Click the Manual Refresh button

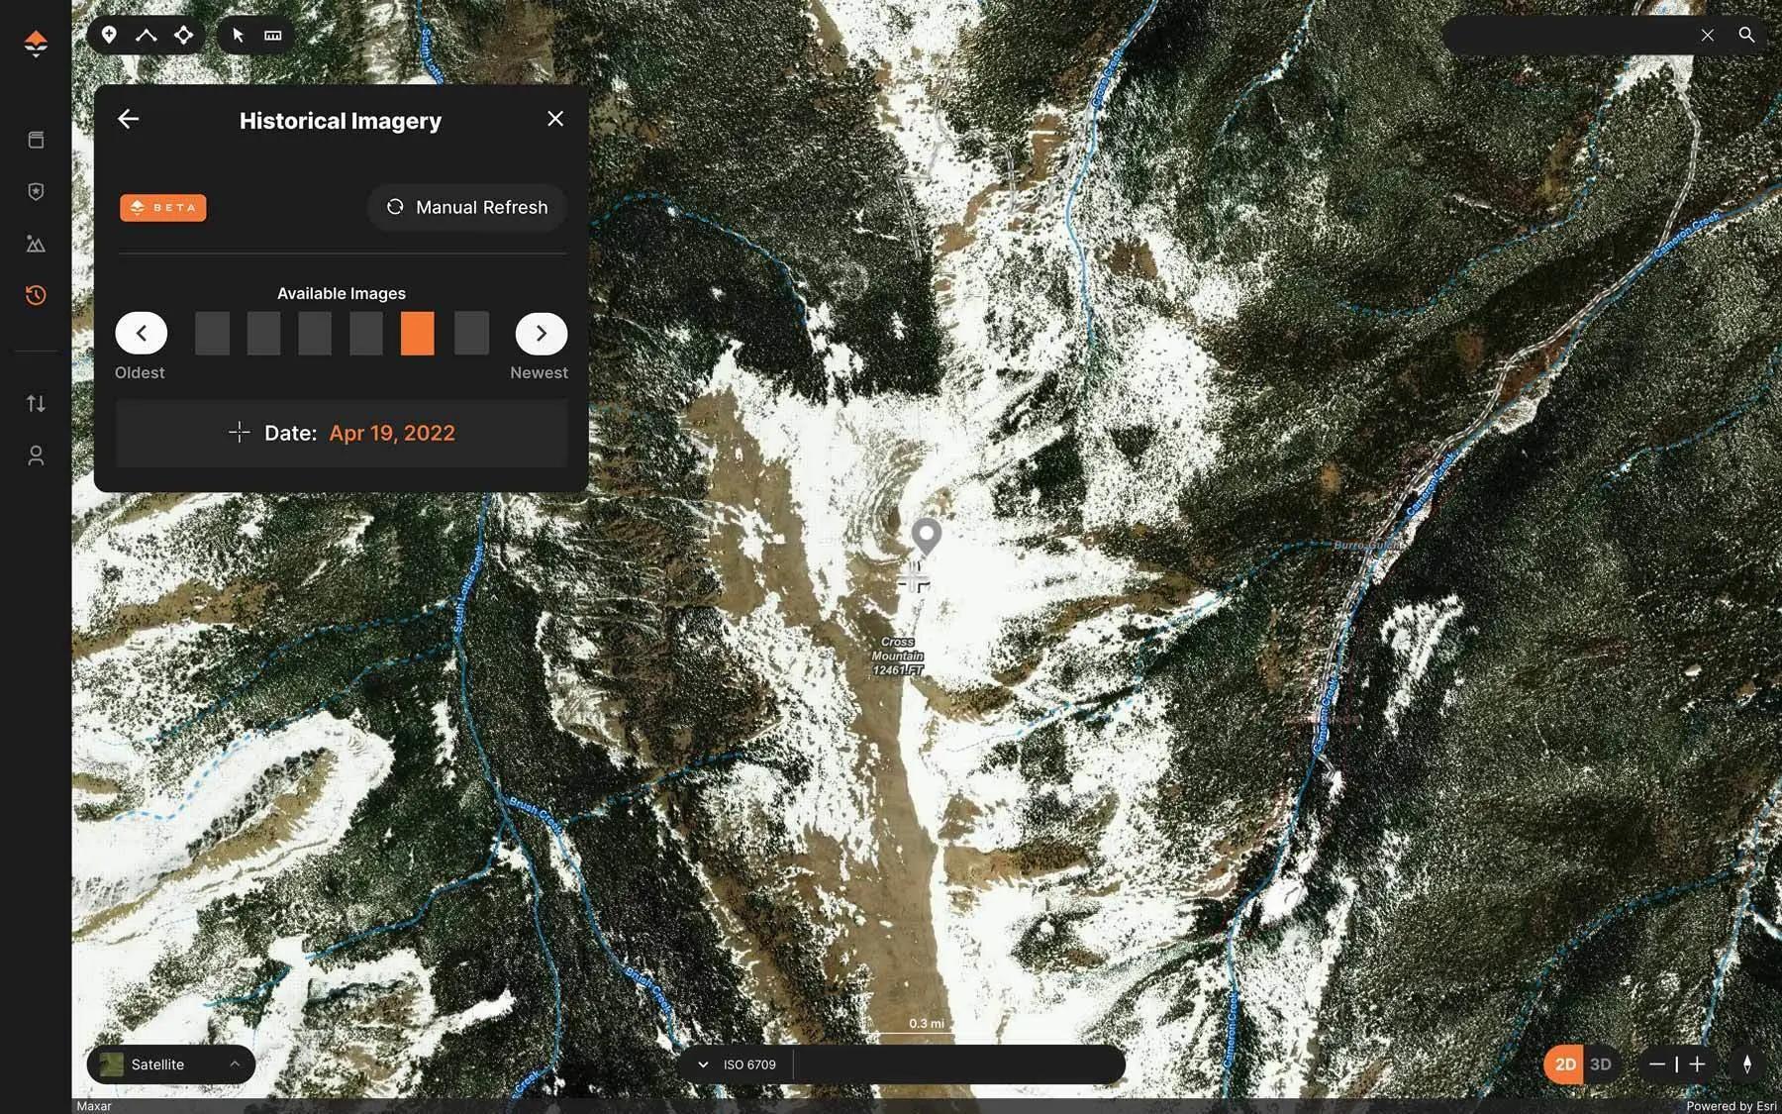[x=466, y=207]
